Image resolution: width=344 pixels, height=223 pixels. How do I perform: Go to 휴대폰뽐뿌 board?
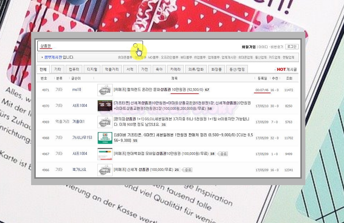pyautogui.click(x=125, y=57)
